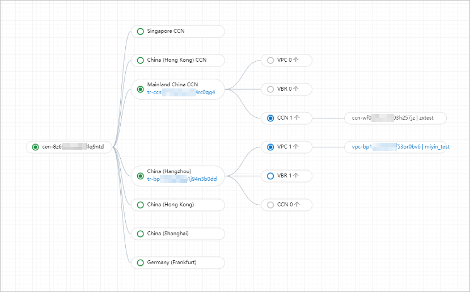
Task: Click the blue filled circle on CCN 1 node
Action: click(270, 118)
